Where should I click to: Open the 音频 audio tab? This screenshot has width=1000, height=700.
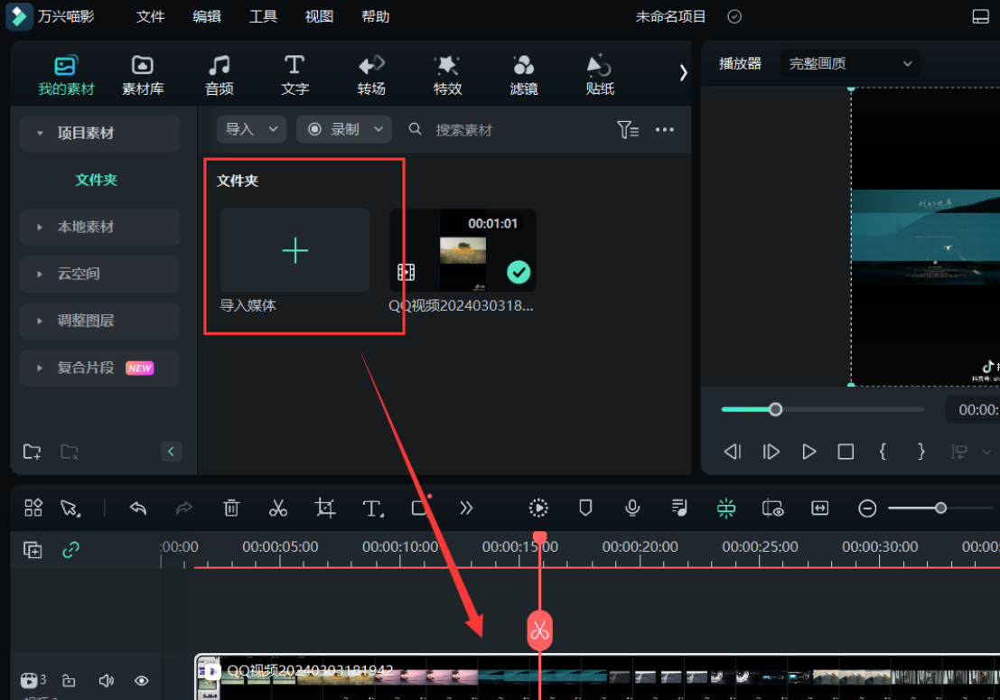pyautogui.click(x=219, y=75)
